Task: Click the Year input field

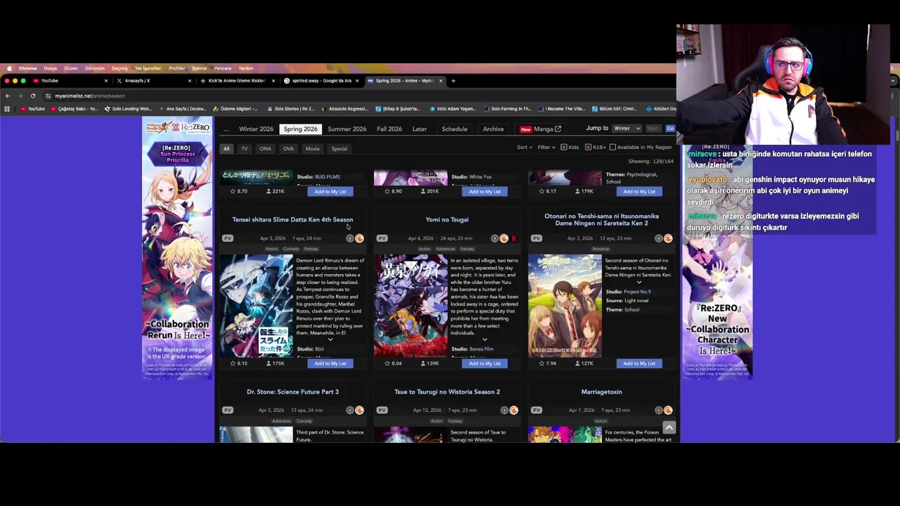Action: pyautogui.click(x=653, y=129)
